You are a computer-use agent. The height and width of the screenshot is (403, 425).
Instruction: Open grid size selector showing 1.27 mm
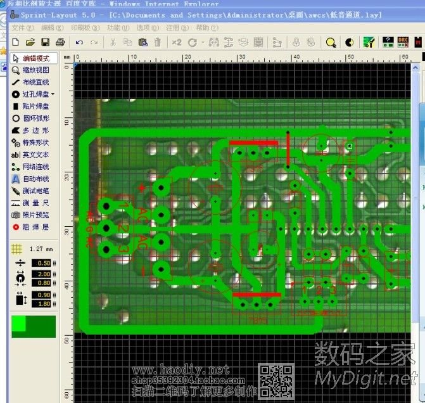[35, 249]
